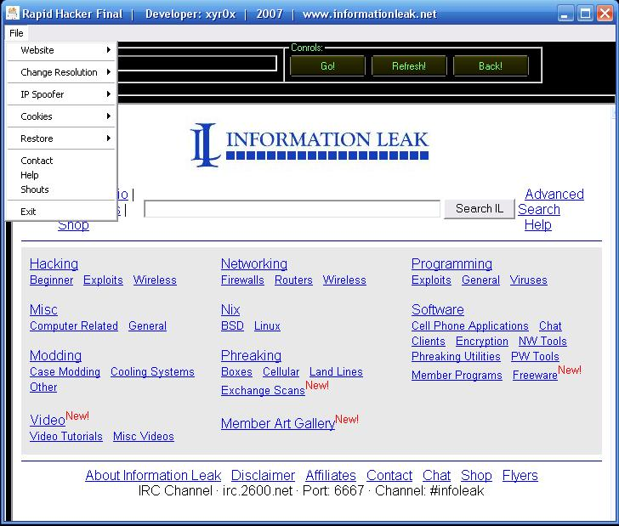Screen dimensions: 619x526
Task: Open the IP Spoofer submenu
Action: [x=61, y=94]
